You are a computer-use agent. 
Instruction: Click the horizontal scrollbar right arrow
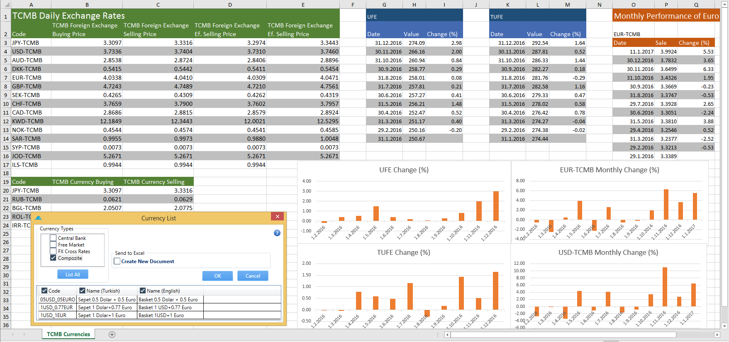coord(717,335)
